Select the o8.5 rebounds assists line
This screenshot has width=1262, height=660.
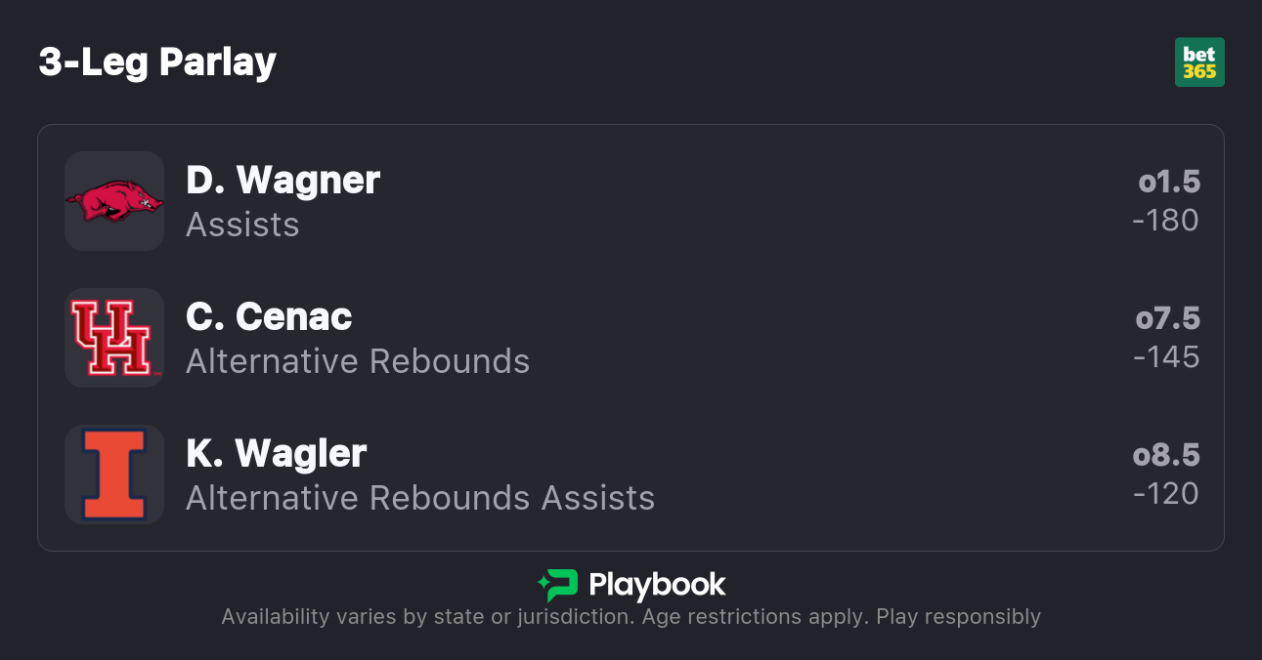point(1166,455)
